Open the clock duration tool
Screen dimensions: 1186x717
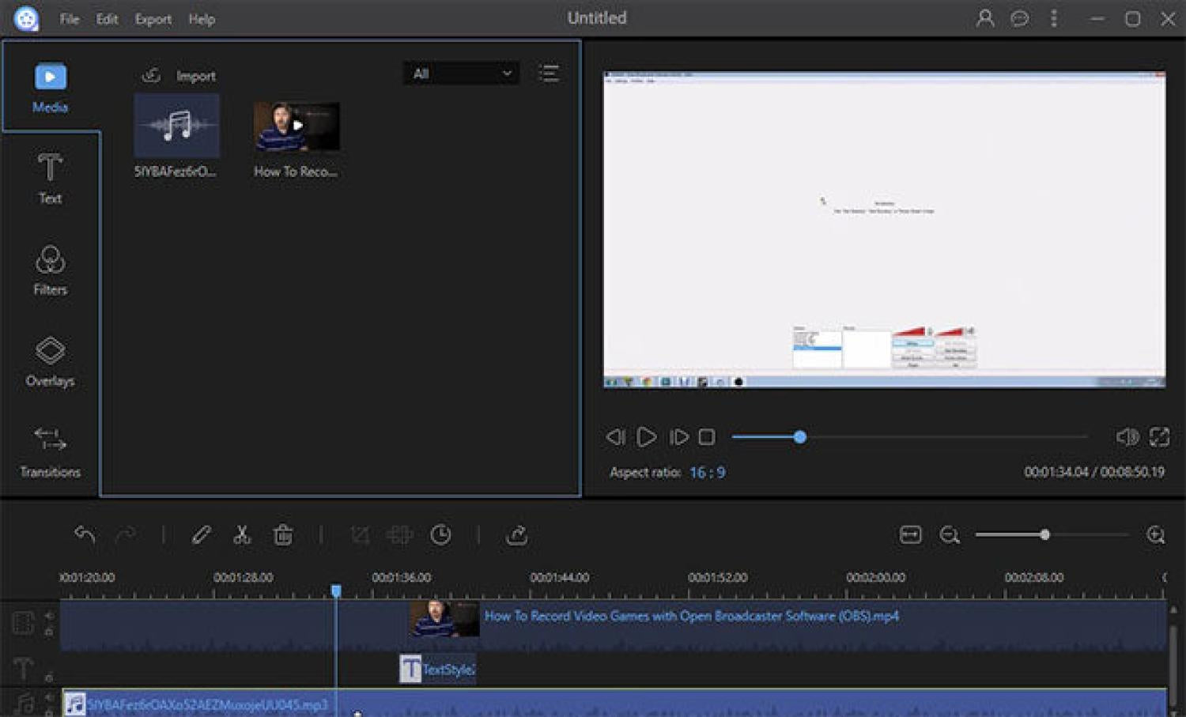click(x=441, y=535)
